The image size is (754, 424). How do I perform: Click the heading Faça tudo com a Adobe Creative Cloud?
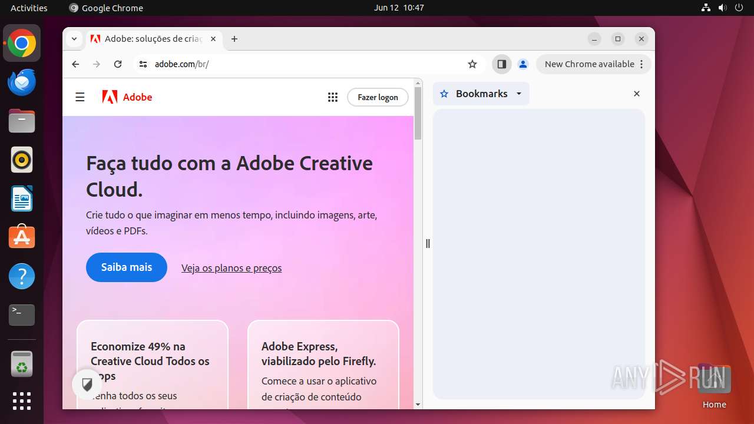[229, 176]
